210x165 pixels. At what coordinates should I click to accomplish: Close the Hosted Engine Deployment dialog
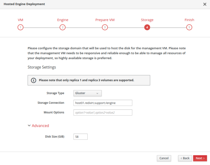[205, 4]
